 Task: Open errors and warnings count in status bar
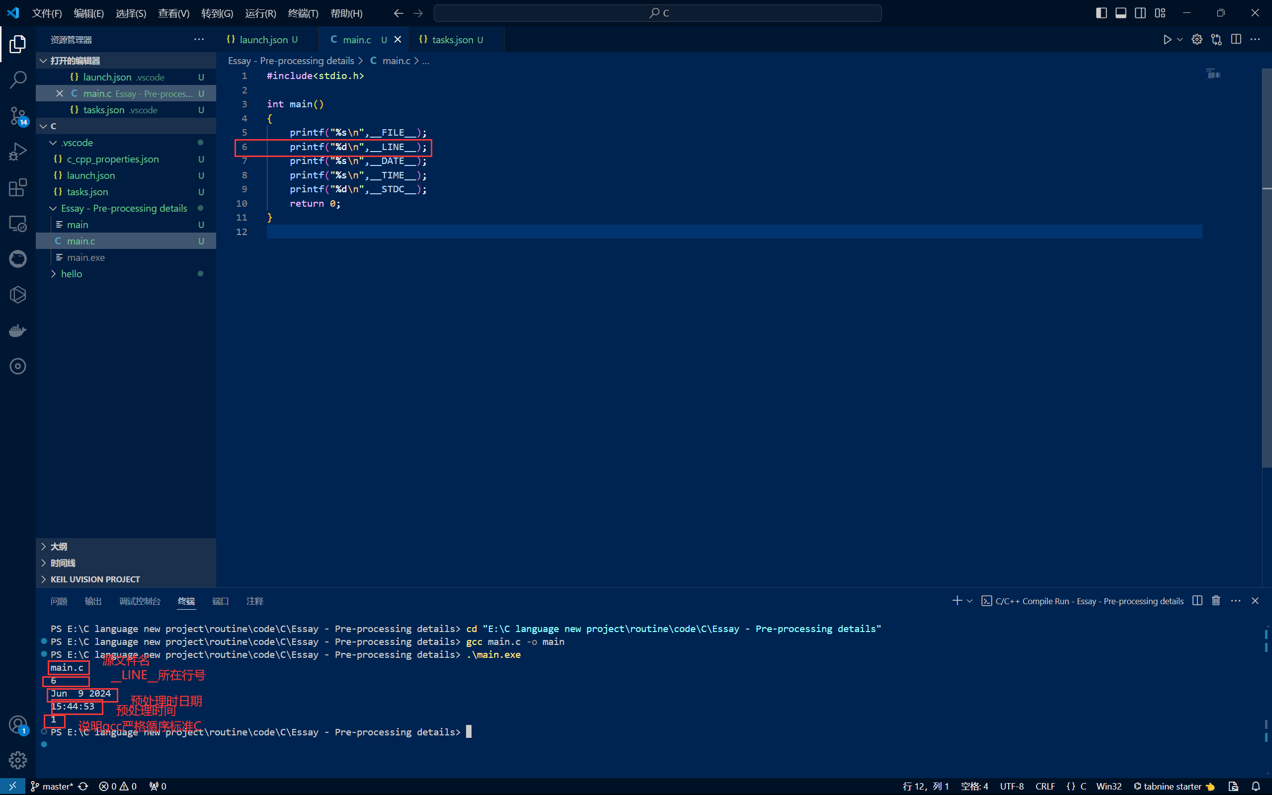[x=118, y=786]
